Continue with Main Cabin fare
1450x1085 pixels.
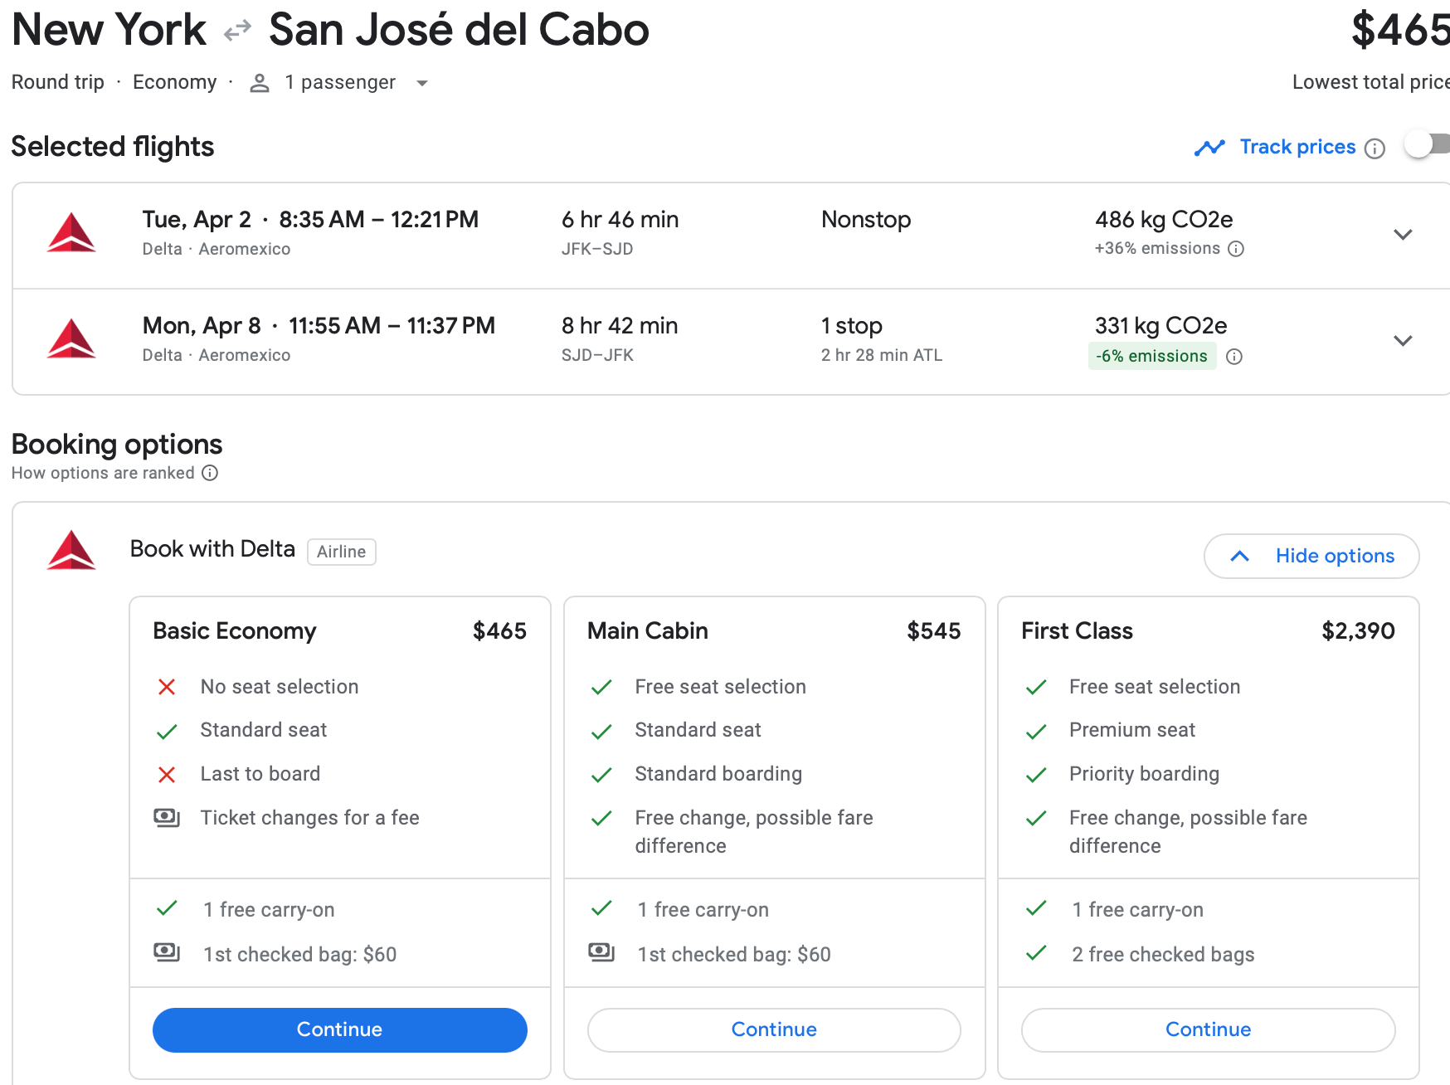774,1029
